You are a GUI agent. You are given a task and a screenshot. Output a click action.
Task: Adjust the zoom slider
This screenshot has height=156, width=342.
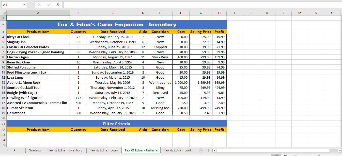(x=319, y=155)
